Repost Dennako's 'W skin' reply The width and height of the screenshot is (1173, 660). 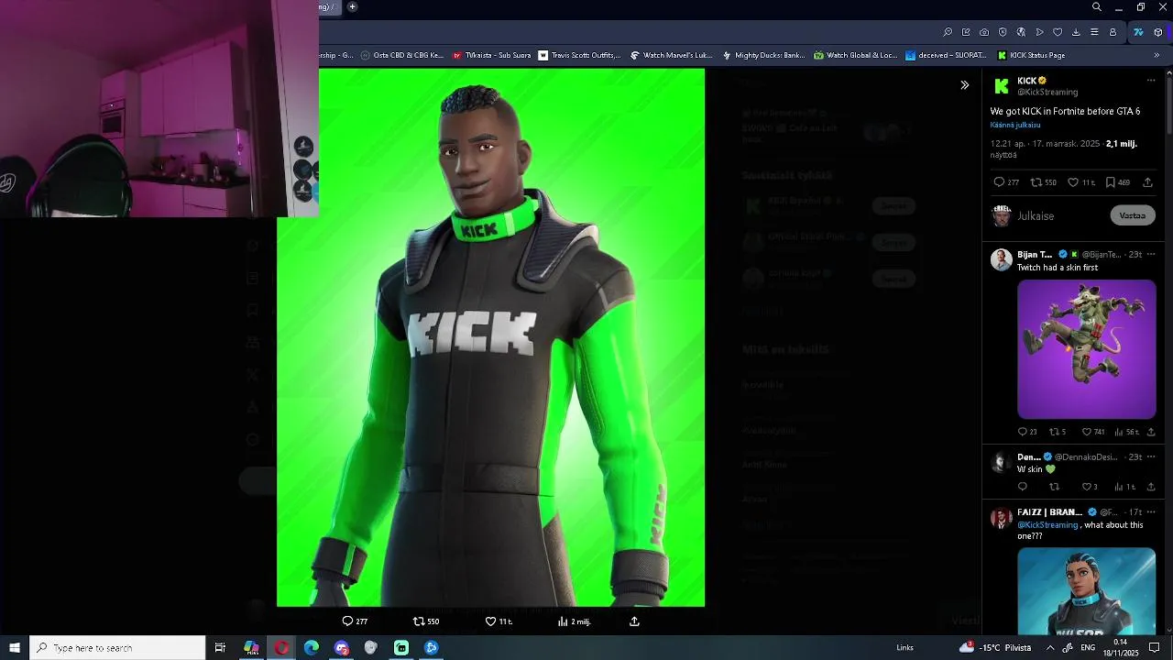click(x=1054, y=487)
